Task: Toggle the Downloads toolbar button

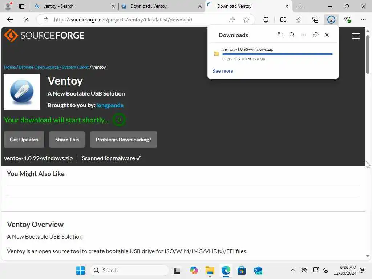Action: tap(331, 20)
